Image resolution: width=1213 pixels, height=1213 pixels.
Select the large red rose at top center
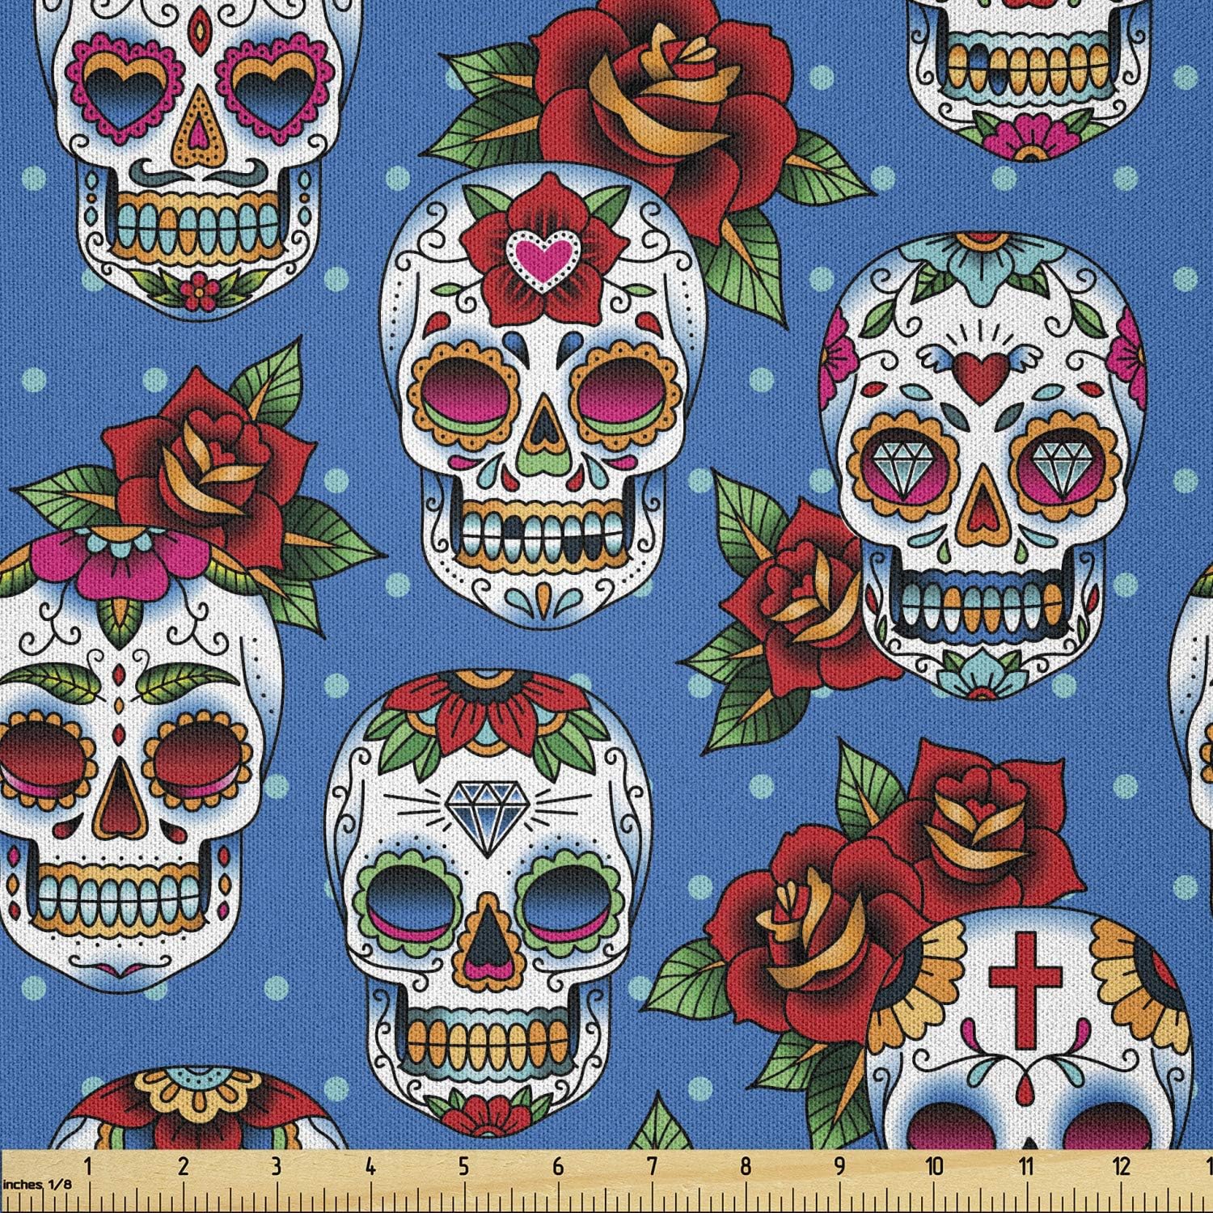pyautogui.click(x=655, y=105)
